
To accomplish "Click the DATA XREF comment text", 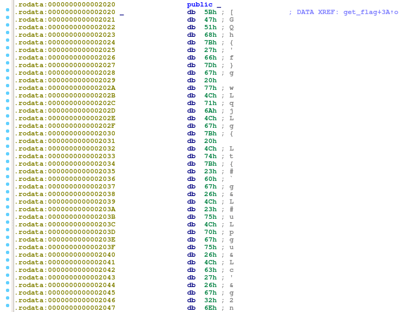I will pyautogui.click(x=314, y=12).
